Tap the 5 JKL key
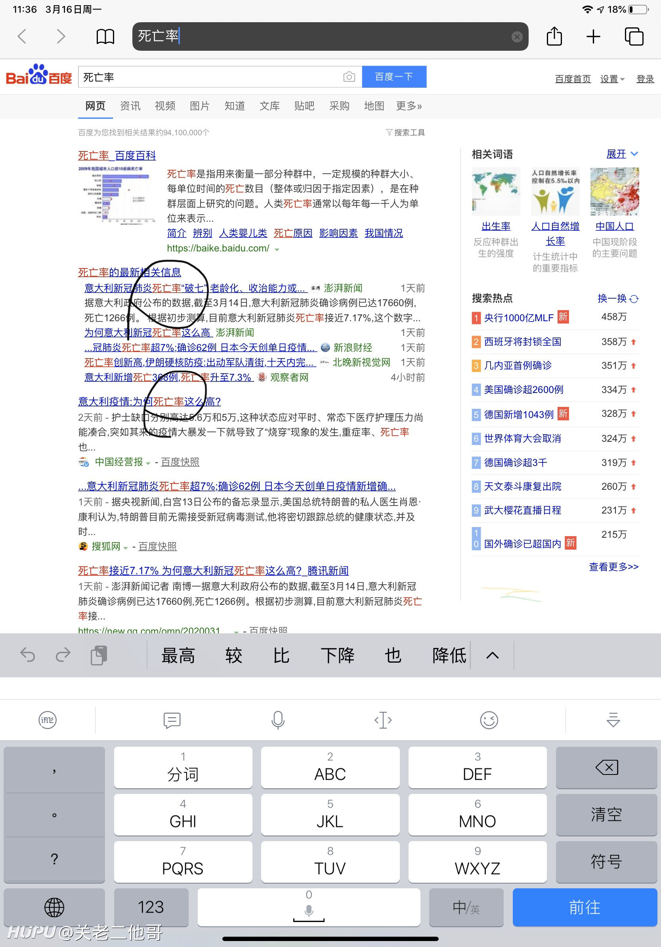The image size is (661, 947). pos(330,814)
